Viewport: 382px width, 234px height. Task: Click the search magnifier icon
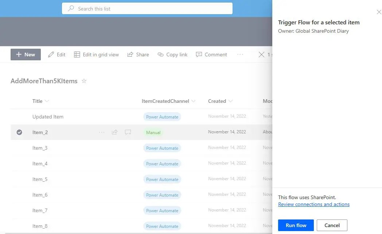point(70,8)
